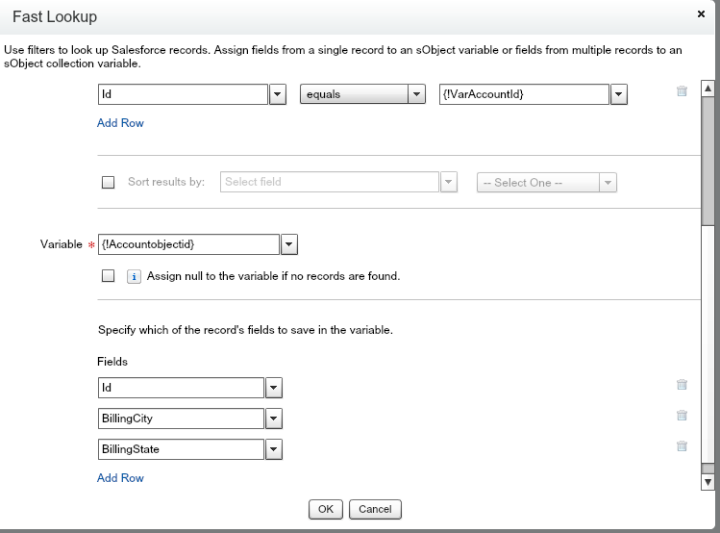Click Add Row under the Fields list

click(x=120, y=478)
